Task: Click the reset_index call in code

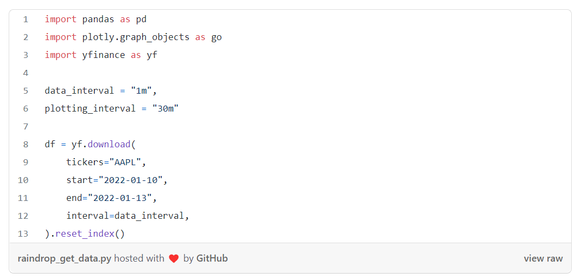Action: [85, 234]
